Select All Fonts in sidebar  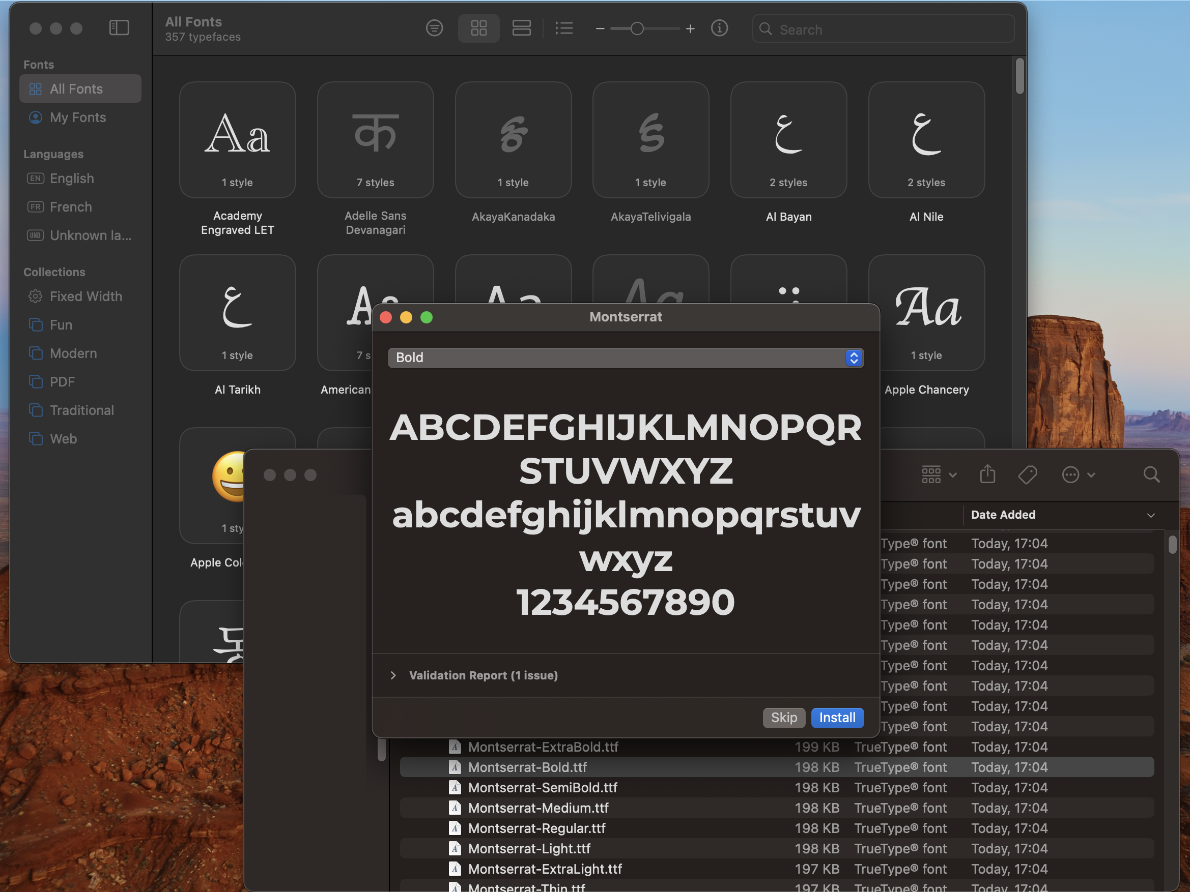(80, 88)
